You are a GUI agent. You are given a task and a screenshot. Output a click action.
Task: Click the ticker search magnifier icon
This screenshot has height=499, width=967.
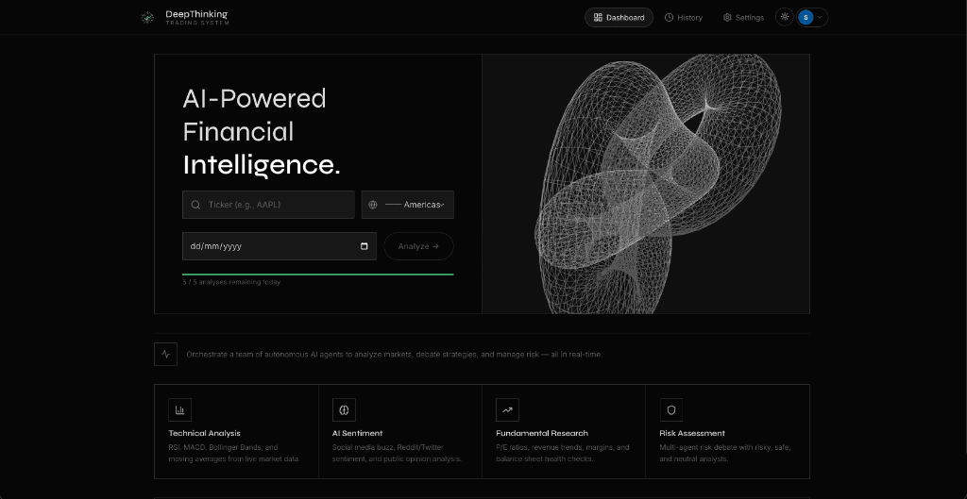[195, 205]
